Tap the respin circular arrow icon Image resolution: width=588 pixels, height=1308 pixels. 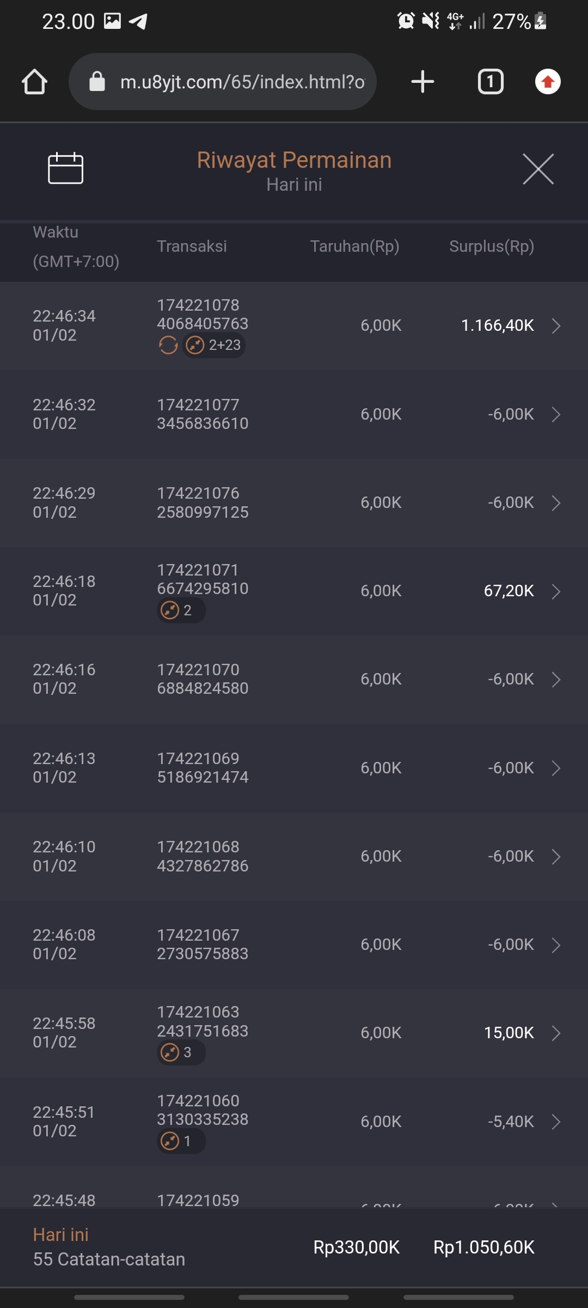pos(168,345)
